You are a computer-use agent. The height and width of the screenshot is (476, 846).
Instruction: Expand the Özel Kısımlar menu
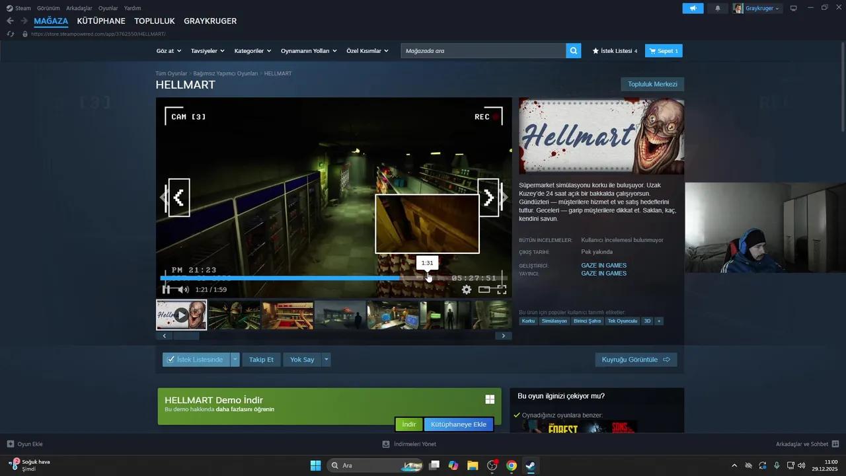coord(367,51)
